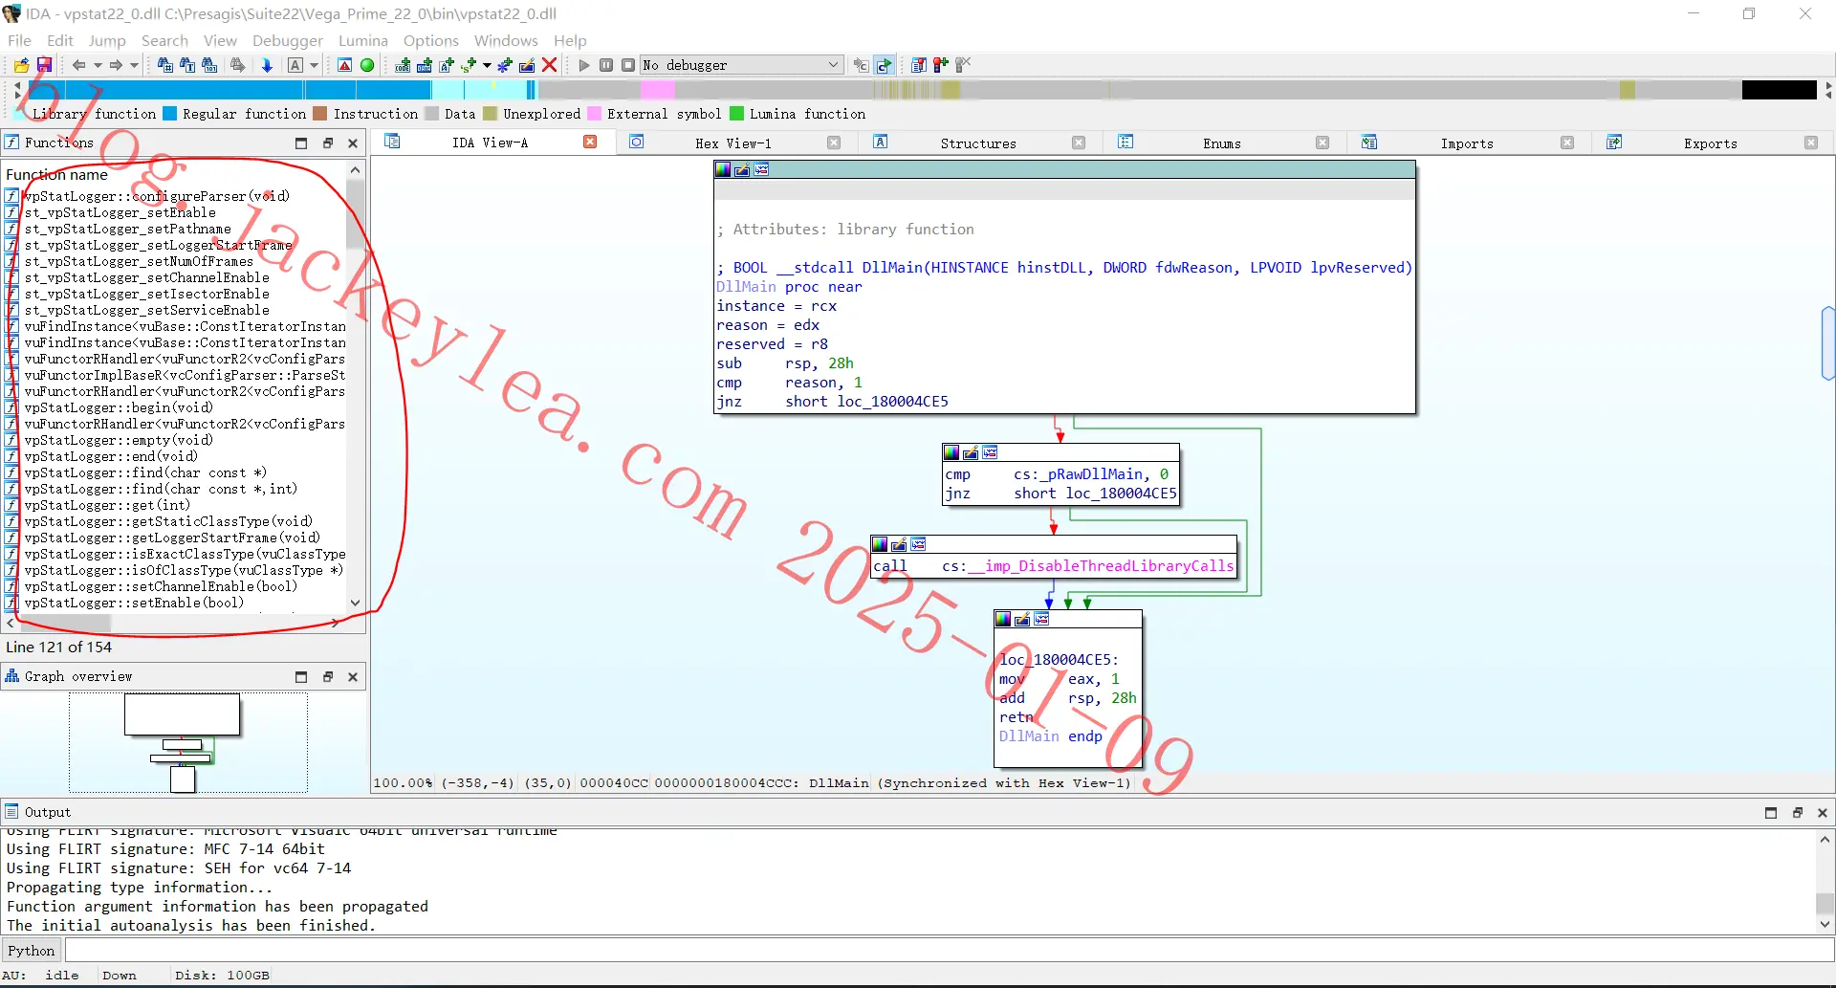Click the Python command input field
Screen dimensions: 1836x988
click(x=949, y=951)
